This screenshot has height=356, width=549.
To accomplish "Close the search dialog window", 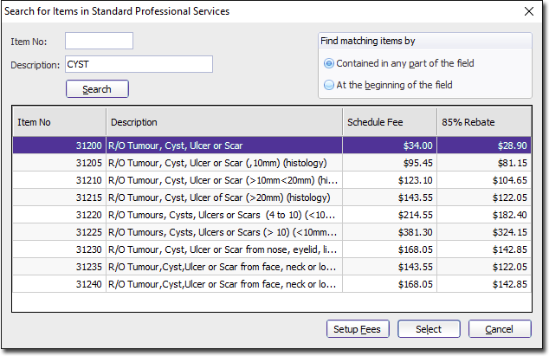I will [529, 11].
